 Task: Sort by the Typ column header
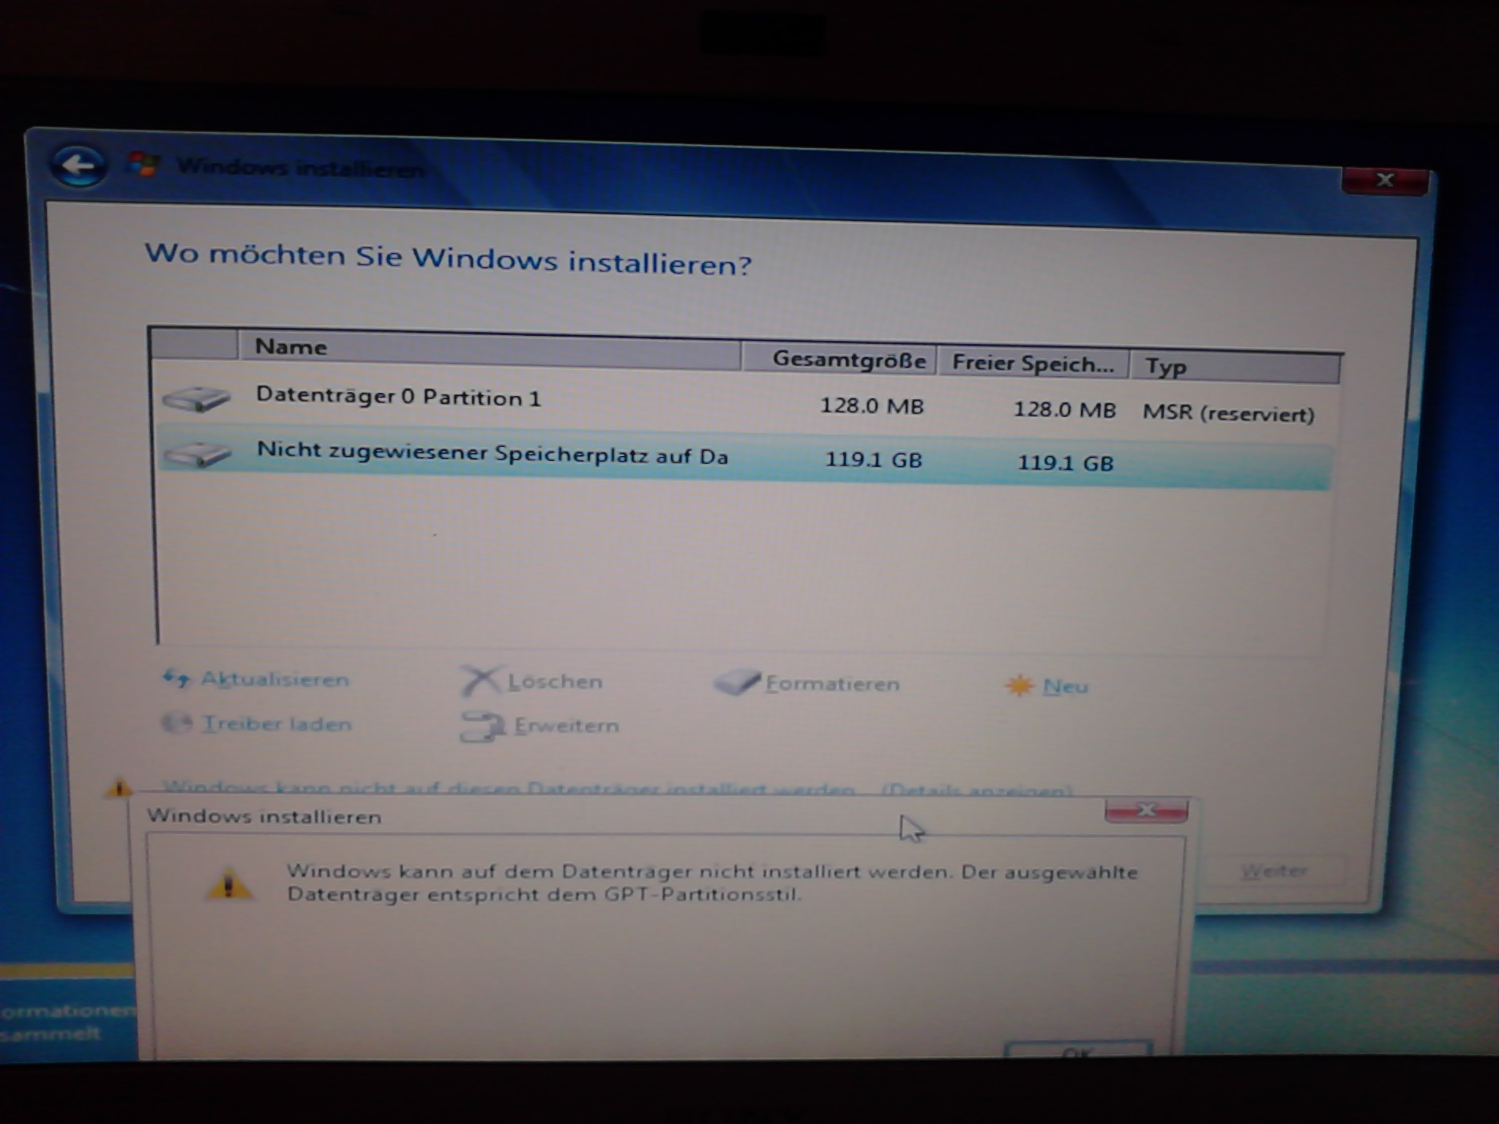[1236, 367]
